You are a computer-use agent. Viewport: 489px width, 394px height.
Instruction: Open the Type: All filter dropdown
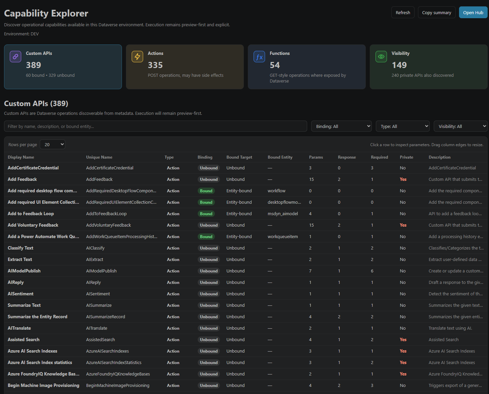pyautogui.click(x=403, y=126)
